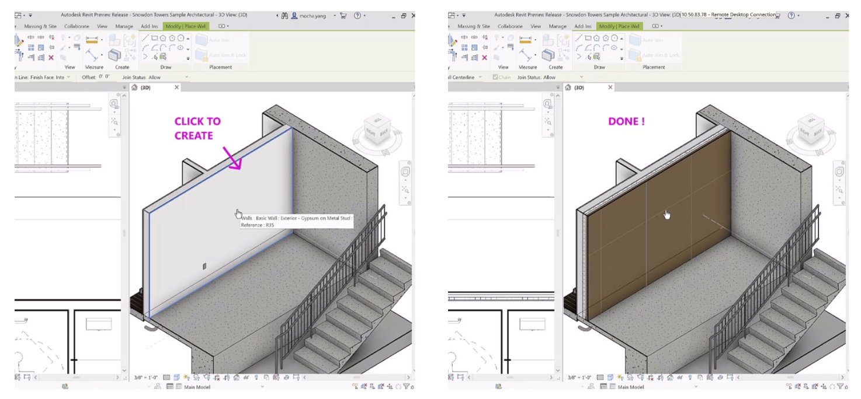Click the Temporary Hide/Isolate glasses icon in left window
Viewport: 861px width, 399px height.
click(247, 377)
